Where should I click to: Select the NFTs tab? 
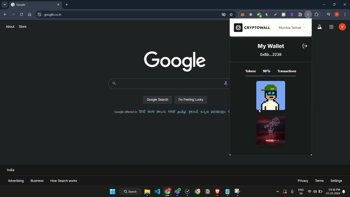(x=267, y=71)
